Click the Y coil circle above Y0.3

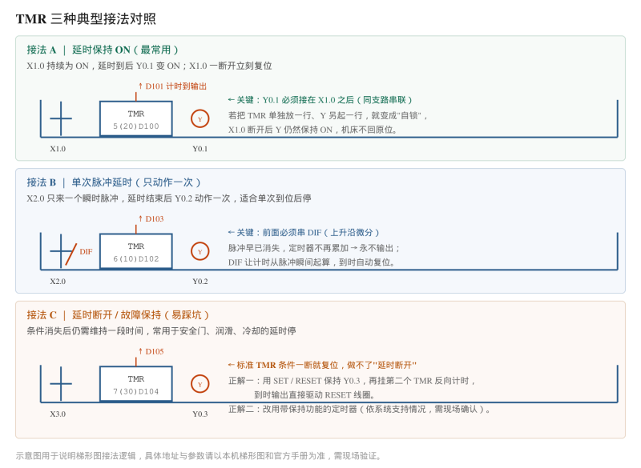(200, 384)
